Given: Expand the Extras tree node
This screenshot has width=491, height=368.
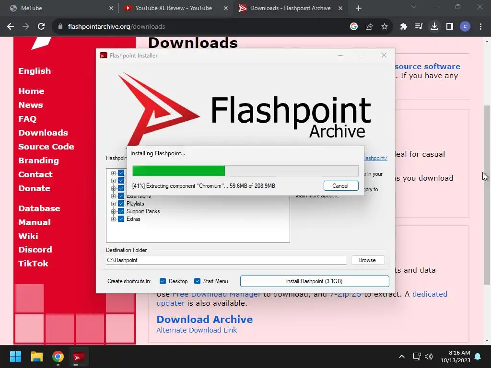Looking at the screenshot, I should [113, 219].
